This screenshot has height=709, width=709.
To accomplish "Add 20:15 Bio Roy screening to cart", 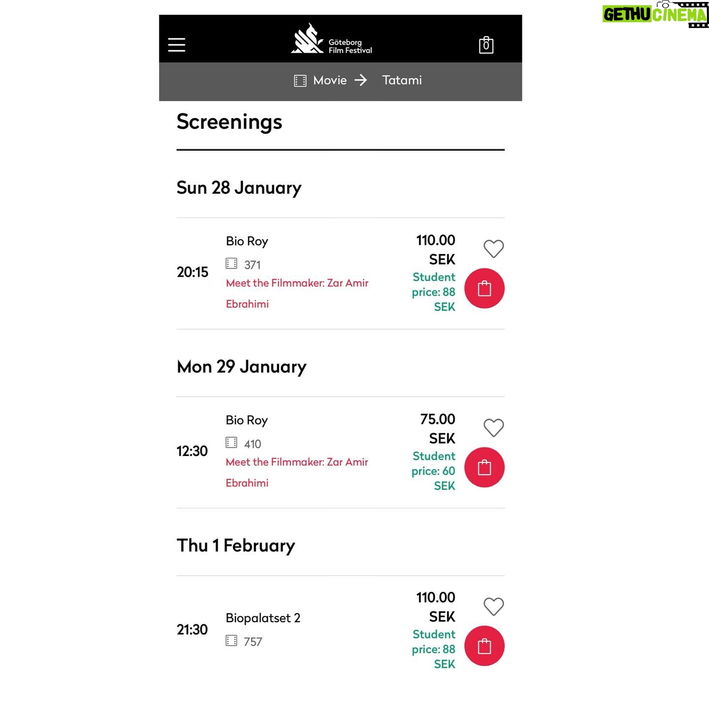I will tap(484, 289).
